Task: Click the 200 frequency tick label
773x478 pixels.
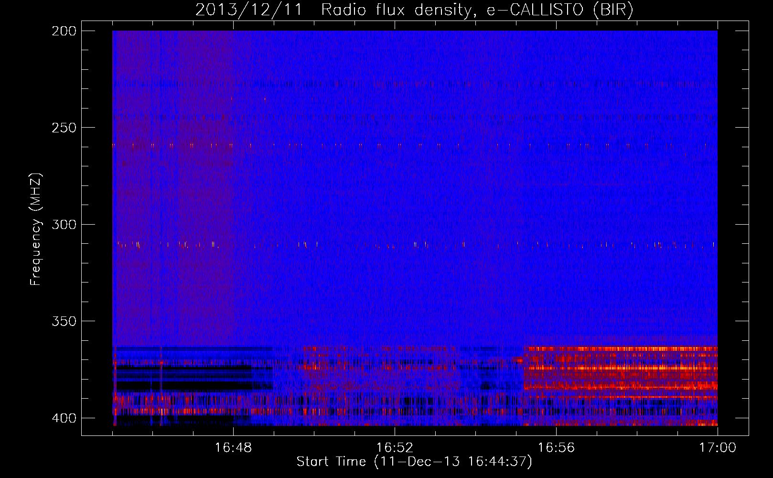Action: [64, 31]
